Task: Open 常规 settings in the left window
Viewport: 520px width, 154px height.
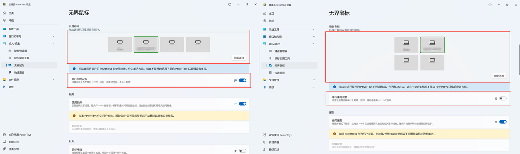Action: click(11, 20)
